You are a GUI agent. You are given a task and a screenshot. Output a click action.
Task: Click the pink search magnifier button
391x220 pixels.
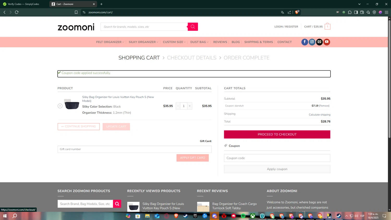pyautogui.click(x=193, y=27)
